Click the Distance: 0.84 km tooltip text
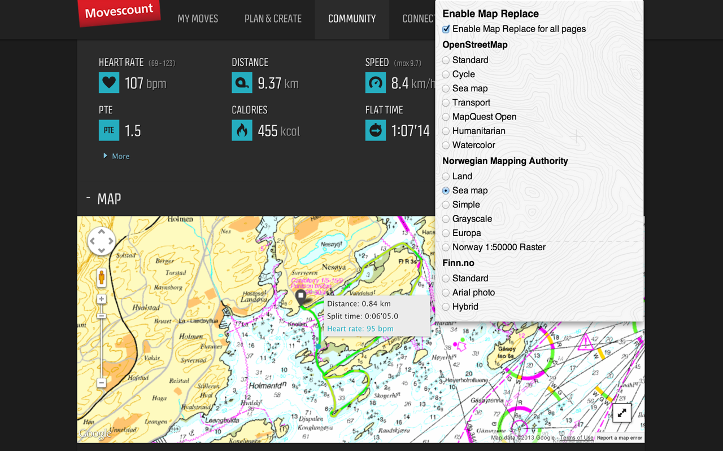This screenshot has width=723, height=451. [359, 304]
